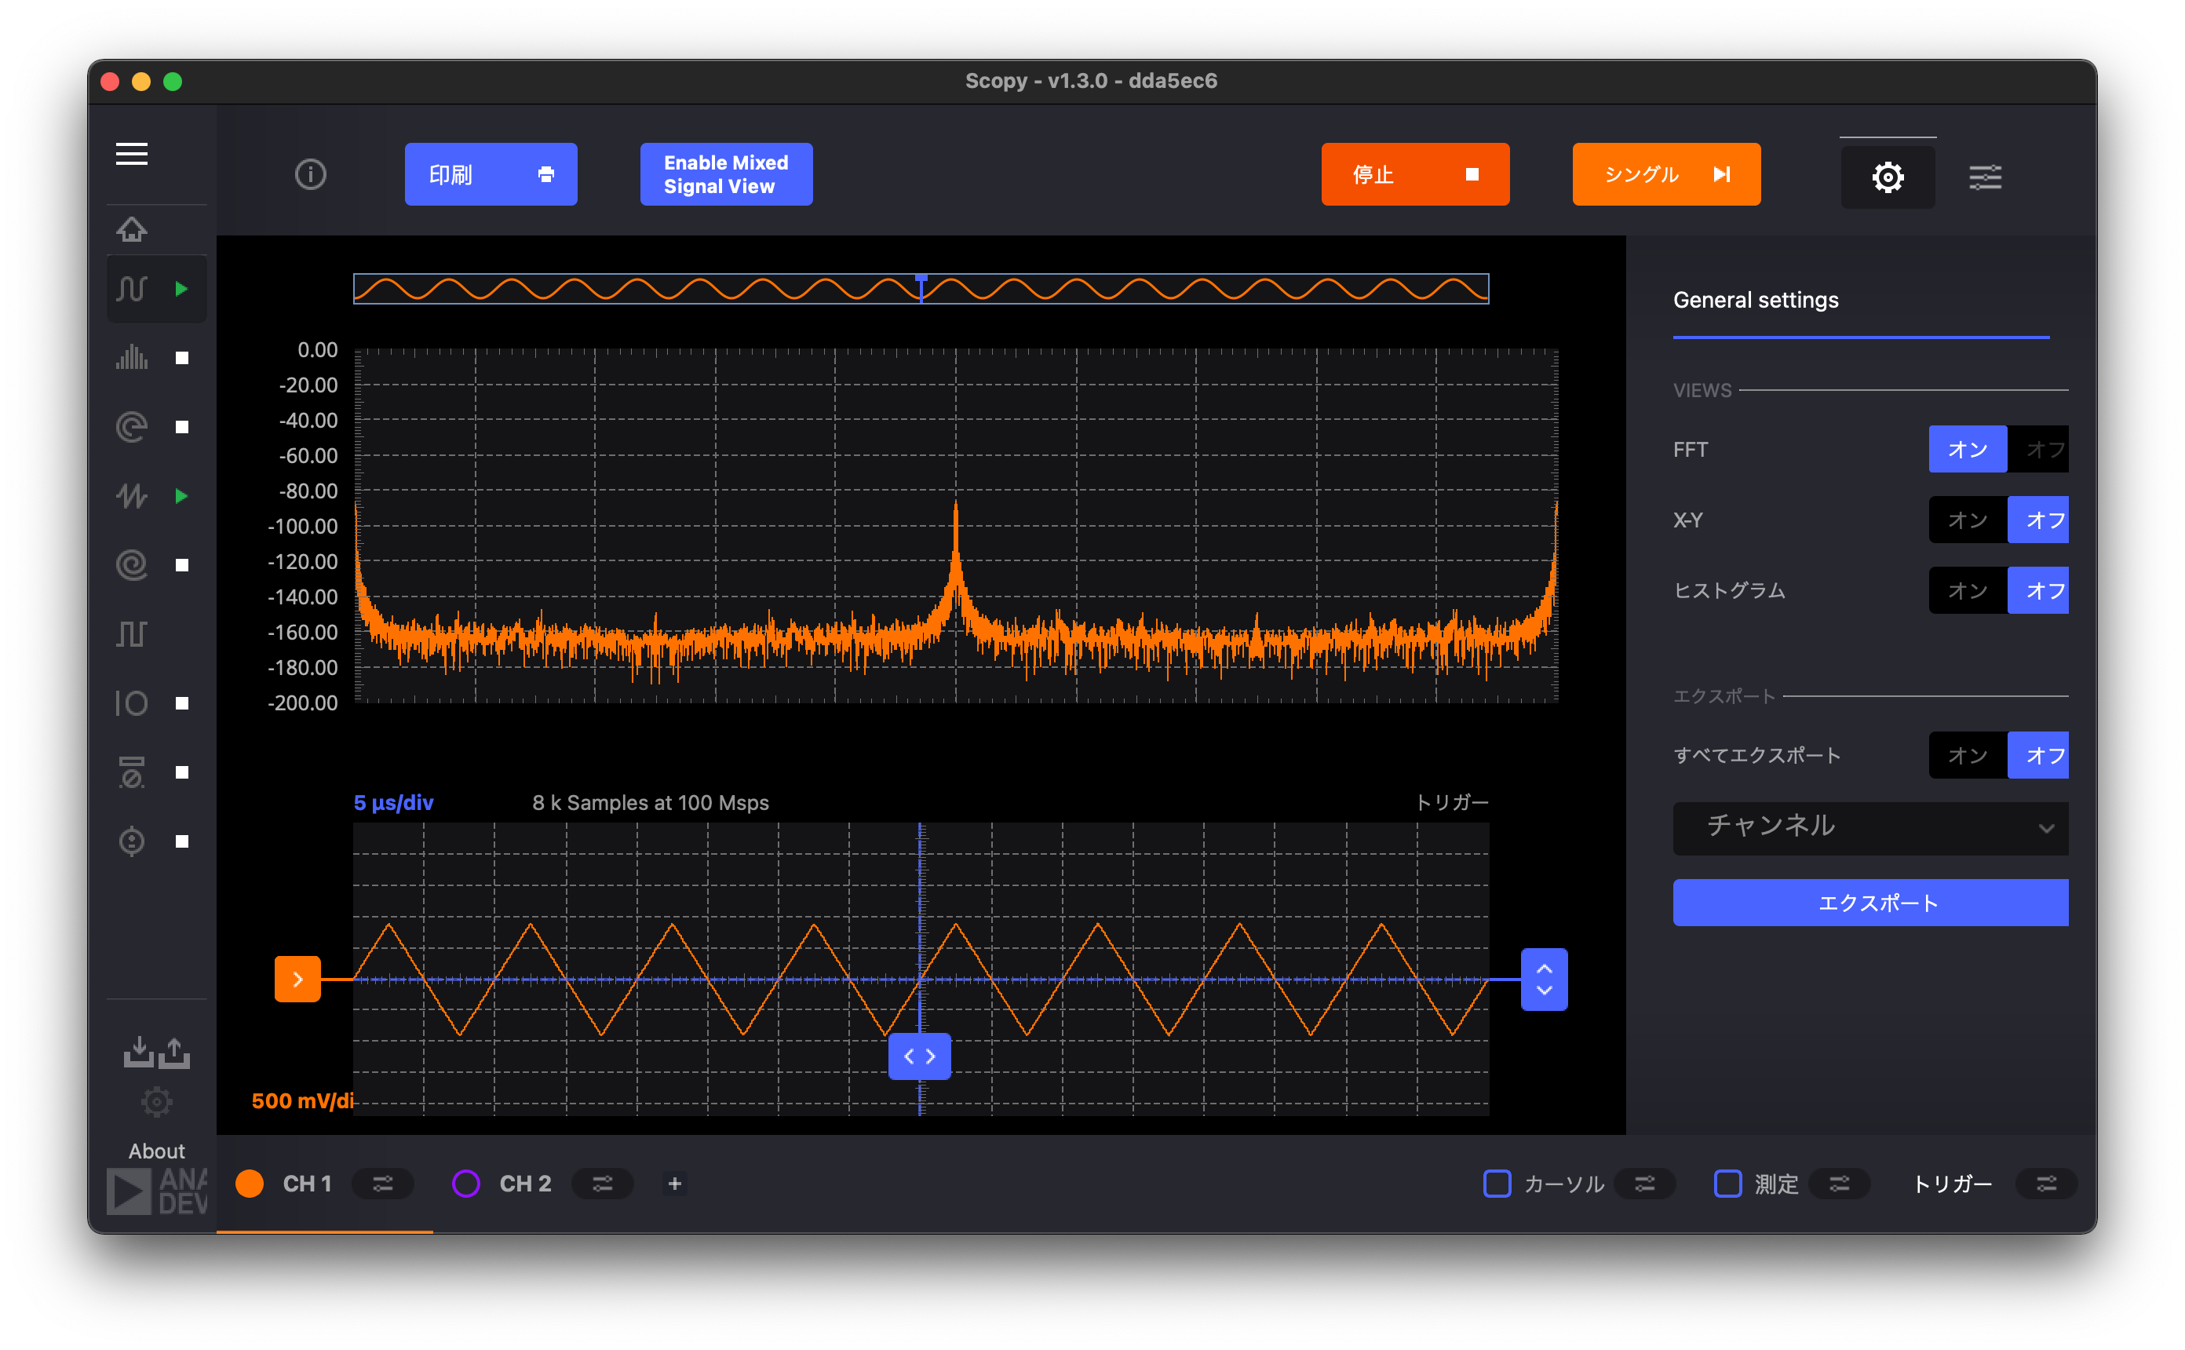The height and width of the screenshot is (1350, 2185).
Task: Open trigger settings slider icon
Action: click(x=2047, y=1183)
